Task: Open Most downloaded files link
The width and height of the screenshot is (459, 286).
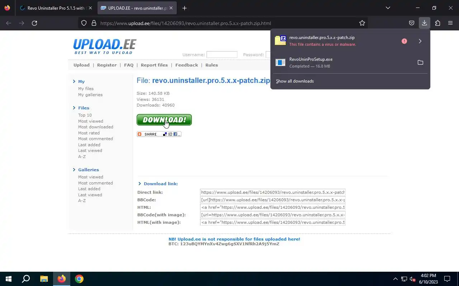Action: [x=96, y=127]
